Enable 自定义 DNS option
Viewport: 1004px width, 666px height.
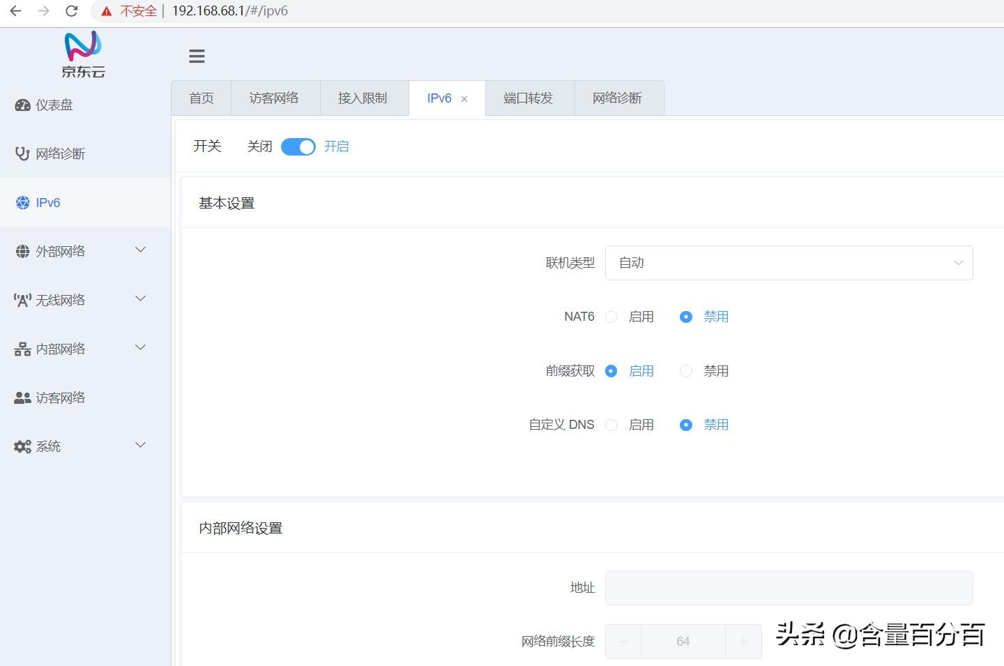(611, 425)
